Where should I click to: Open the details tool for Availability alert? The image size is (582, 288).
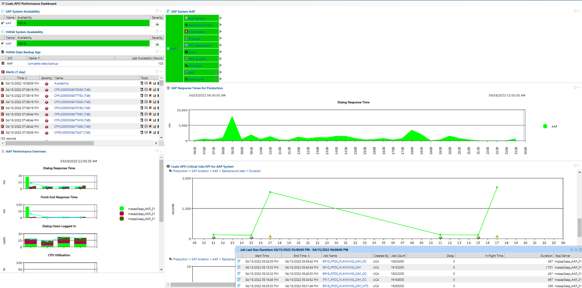pos(142,84)
